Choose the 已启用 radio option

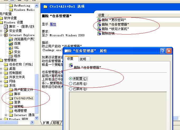point(70,84)
